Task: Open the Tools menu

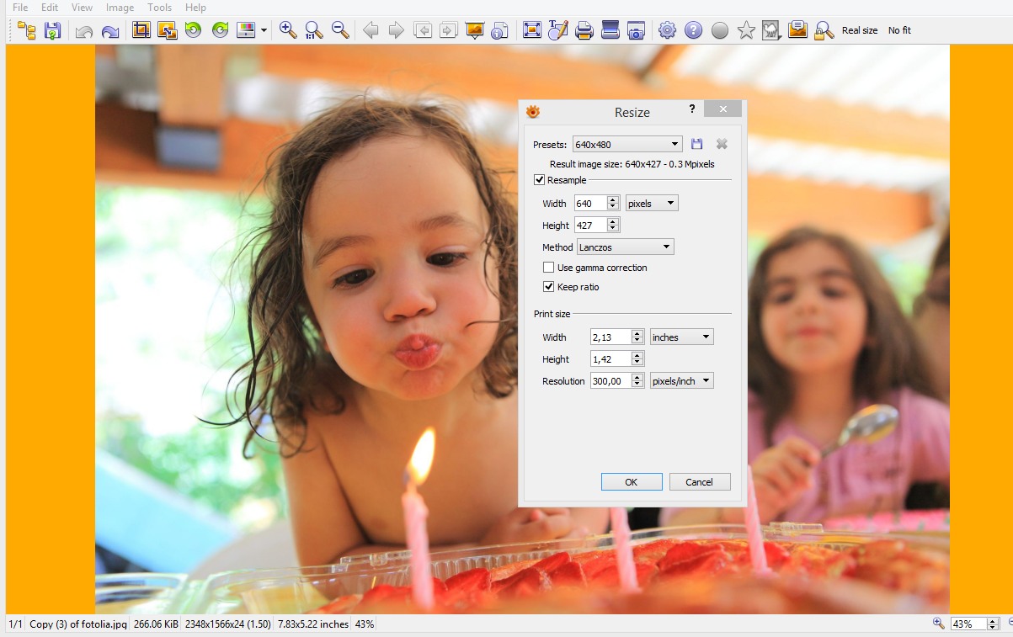Action: (159, 8)
